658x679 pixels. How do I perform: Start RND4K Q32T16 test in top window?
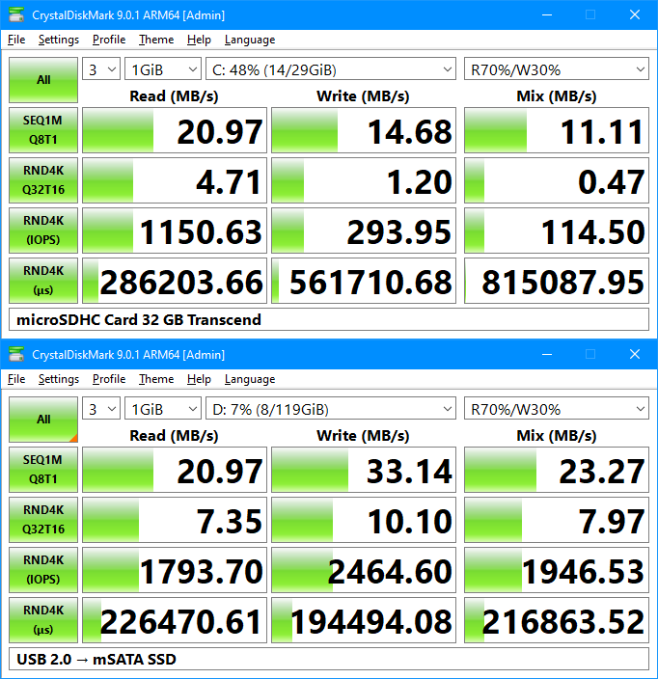pos(43,180)
